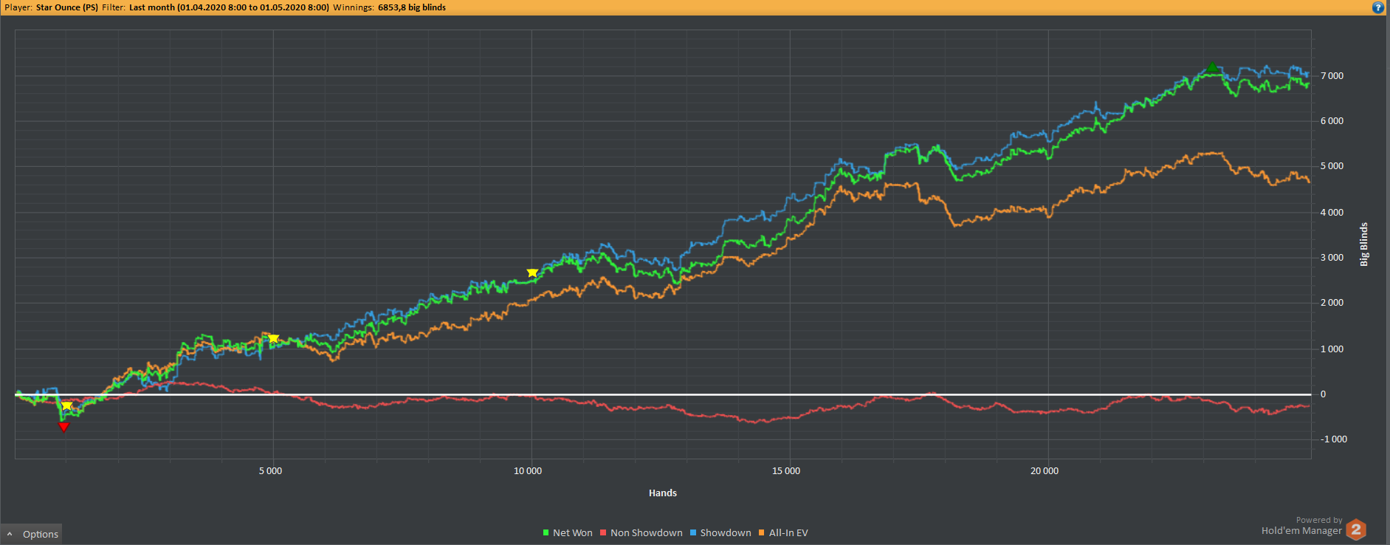Viewport: 1390px width, 545px height.
Task: Click the "Hands" x-axis title
Action: pos(663,493)
